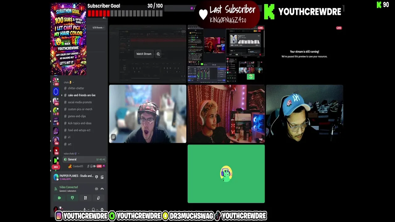Expand the headphone output options arrow
This screenshot has height=222, width=395.
tap(97, 210)
